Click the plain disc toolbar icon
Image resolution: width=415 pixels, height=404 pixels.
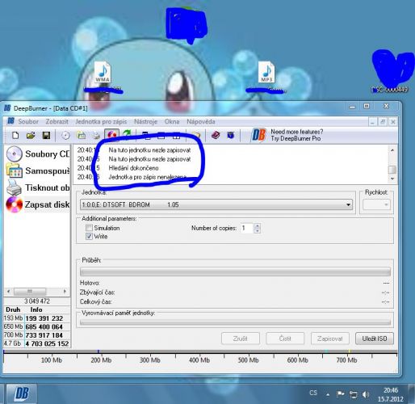click(65, 135)
